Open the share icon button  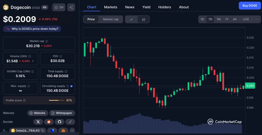(71, 7)
